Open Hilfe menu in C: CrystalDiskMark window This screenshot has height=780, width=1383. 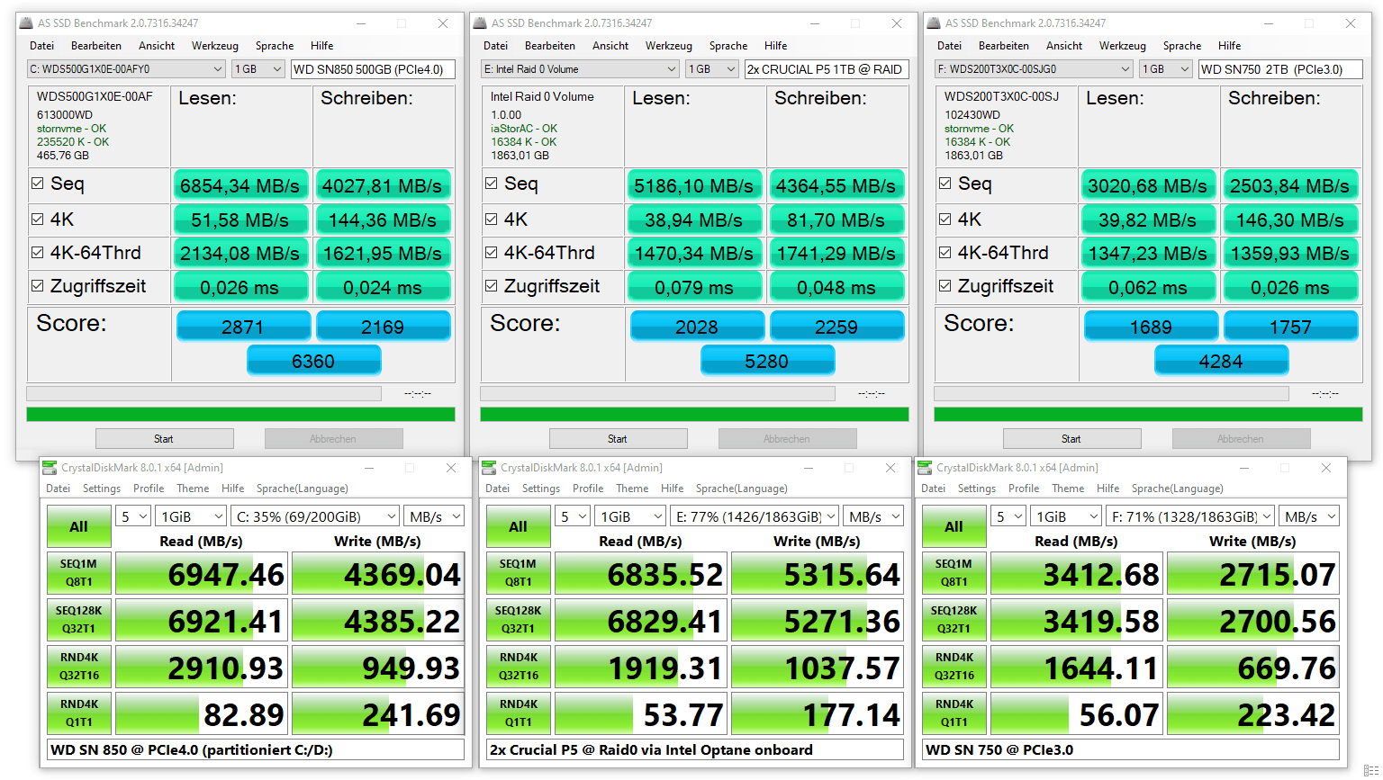point(233,489)
